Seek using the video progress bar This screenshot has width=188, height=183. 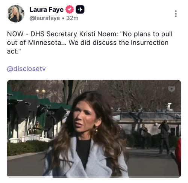point(94,177)
